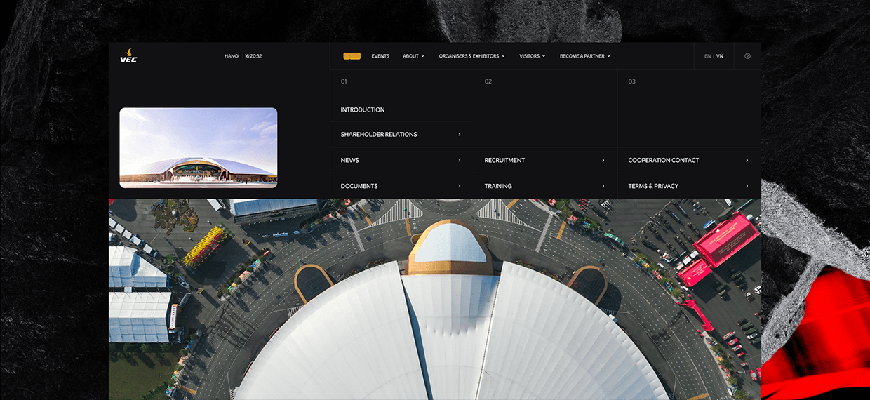Open the Recruitment link

point(504,160)
